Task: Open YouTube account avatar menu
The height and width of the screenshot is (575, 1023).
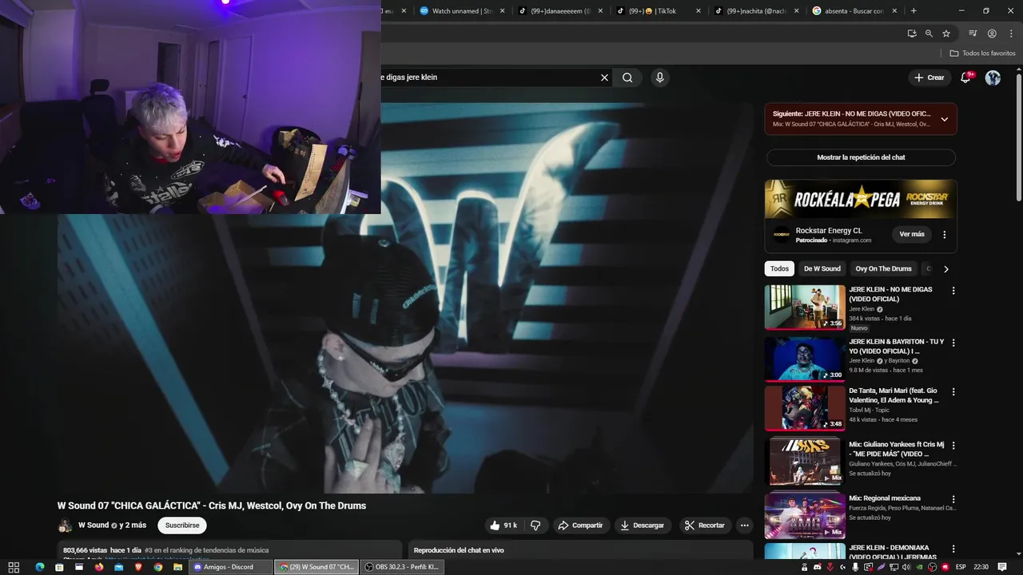Action: (993, 77)
